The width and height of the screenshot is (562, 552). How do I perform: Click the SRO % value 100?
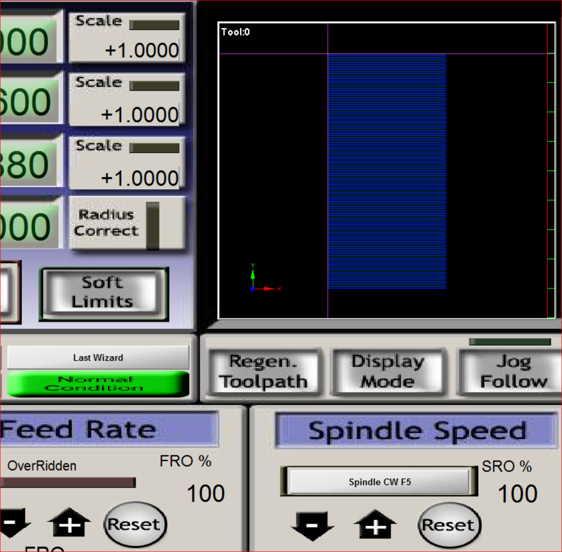[518, 494]
